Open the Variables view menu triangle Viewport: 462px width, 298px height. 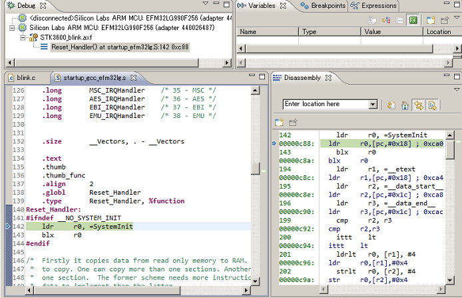[457, 18]
